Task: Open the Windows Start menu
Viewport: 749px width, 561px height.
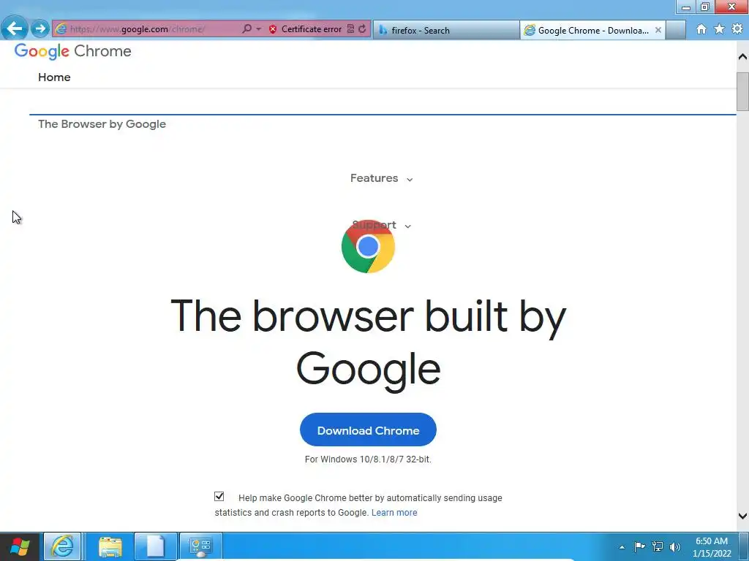Action: point(20,546)
